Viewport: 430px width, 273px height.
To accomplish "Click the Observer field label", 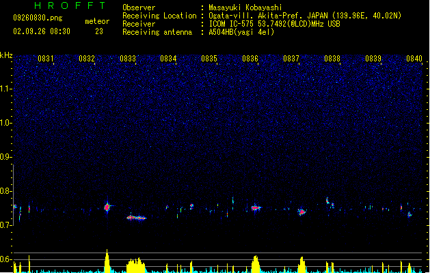I will [x=139, y=8].
